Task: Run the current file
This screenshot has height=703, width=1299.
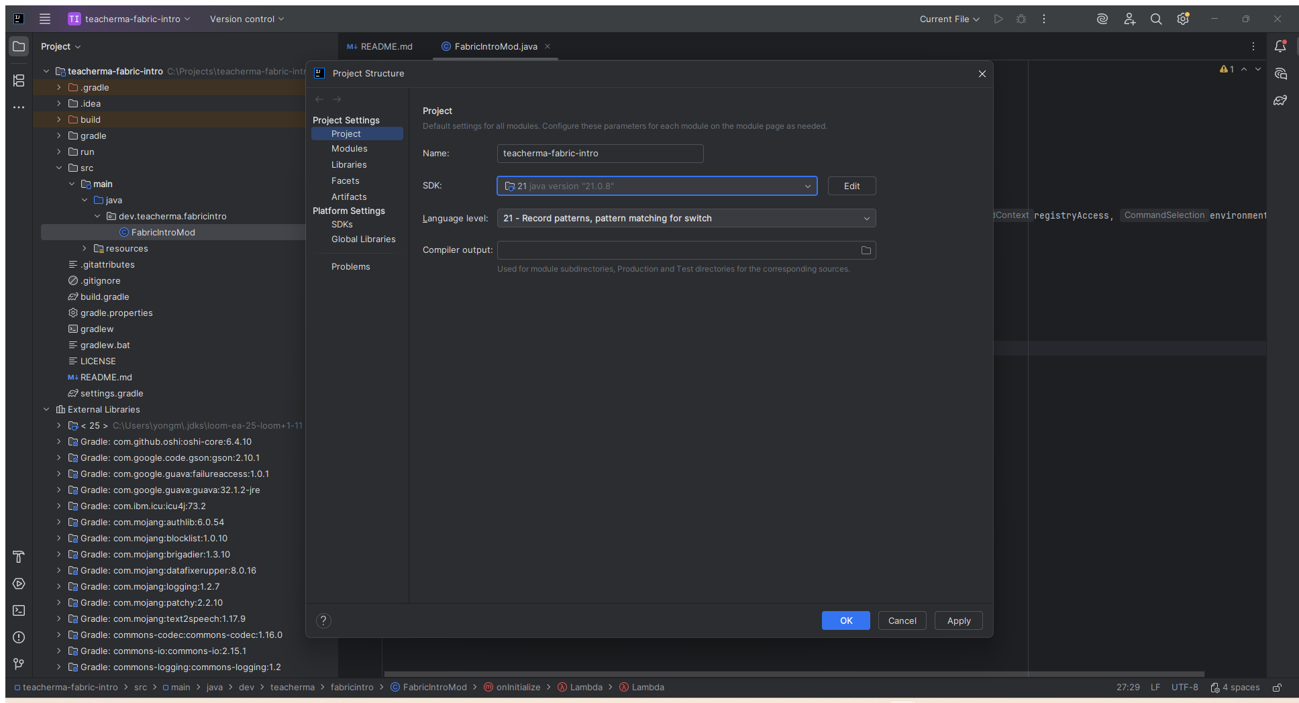Action: [x=998, y=19]
